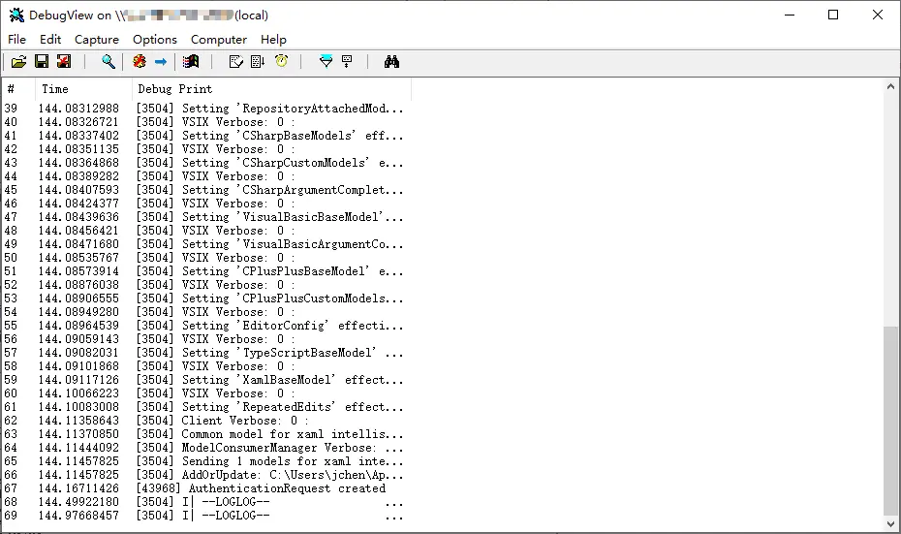
Task: Open the Help menu
Action: pos(273,39)
